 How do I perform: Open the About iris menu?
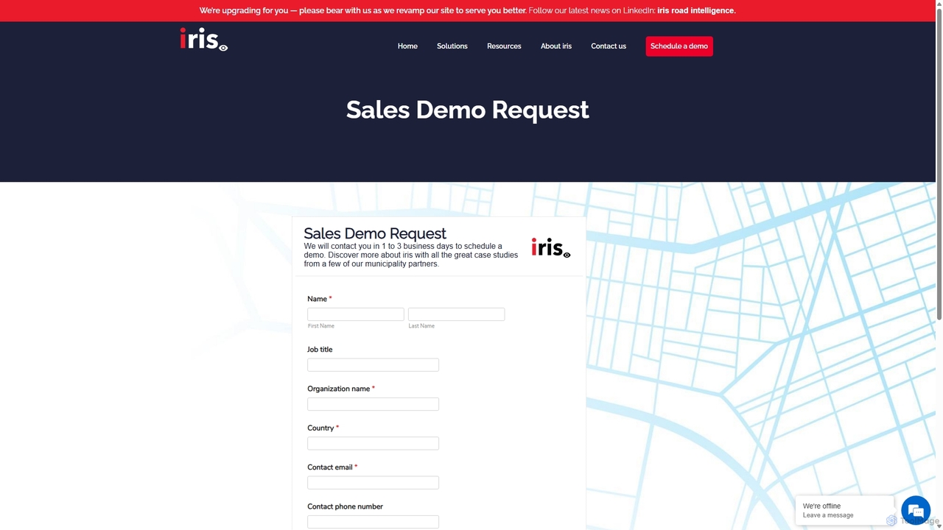click(556, 46)
